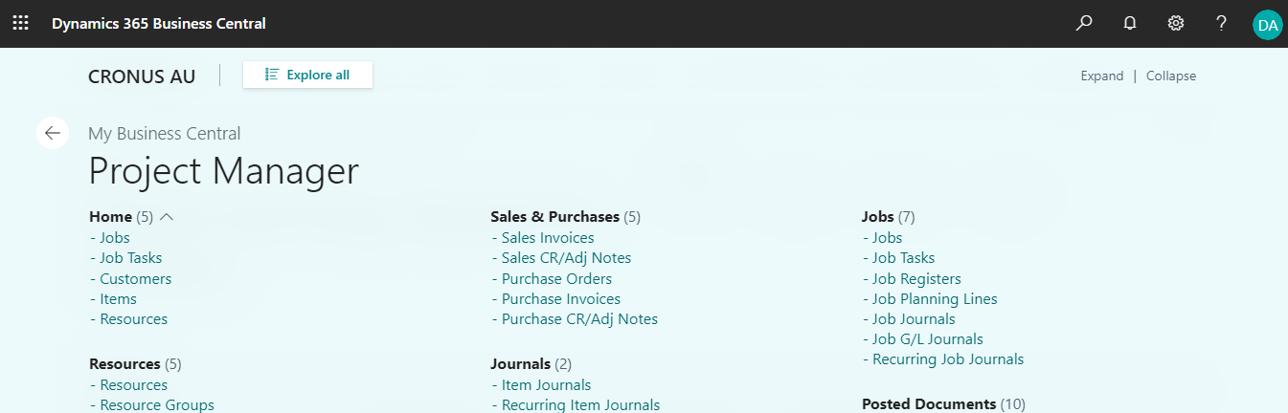Open Sales Invoices link
The image size is (1288, 413).
click(x=547, y=238)
